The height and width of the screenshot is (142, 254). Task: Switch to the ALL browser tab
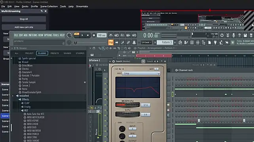(x=17, y=53)
